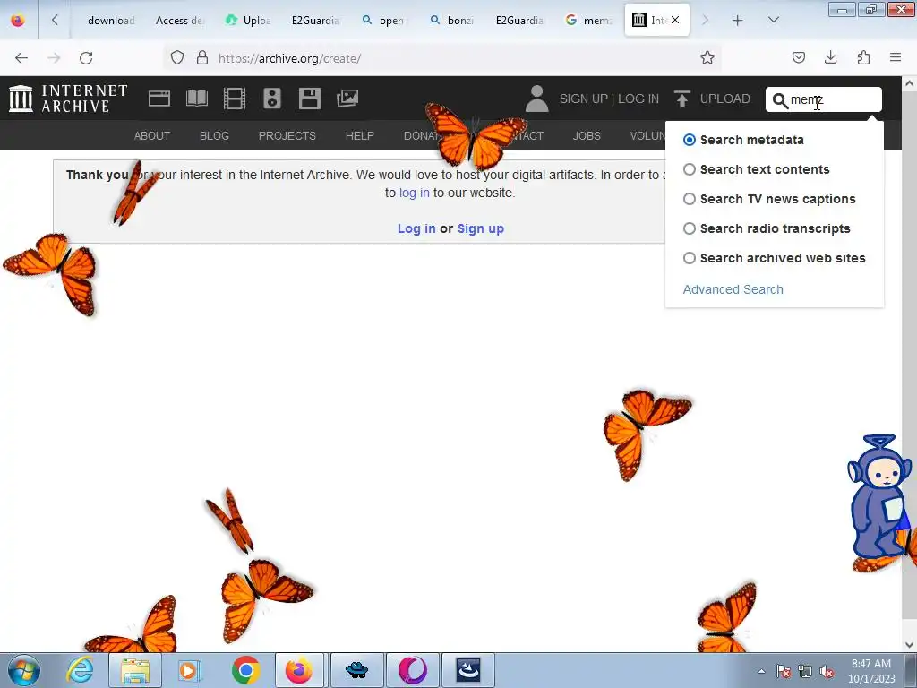Click the upload arrow icon
Screen dimensions: 917x688
(x=681, y=99)
